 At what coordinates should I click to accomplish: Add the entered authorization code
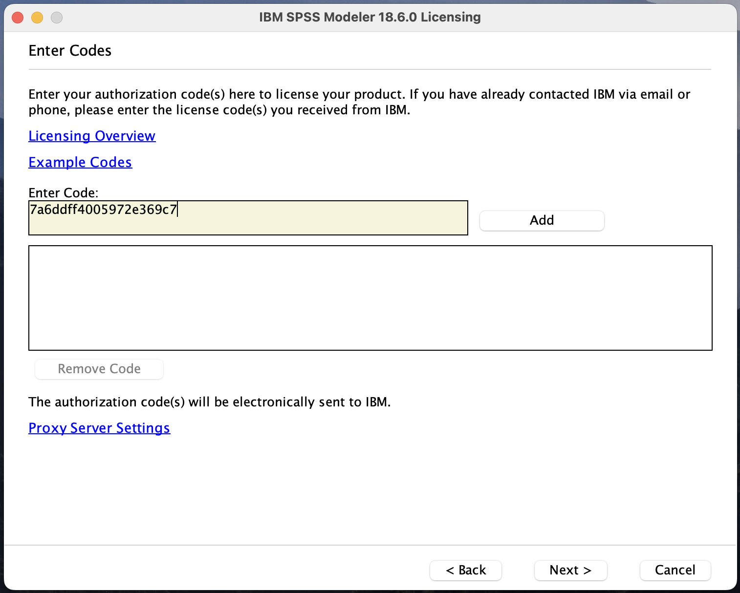click(542, 220)
